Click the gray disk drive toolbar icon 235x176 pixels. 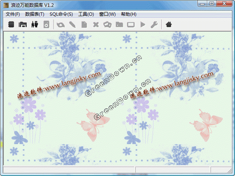(47, 24)
